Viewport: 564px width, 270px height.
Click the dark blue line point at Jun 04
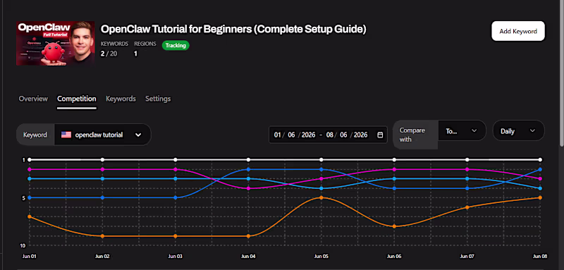[x=249, y=169]
